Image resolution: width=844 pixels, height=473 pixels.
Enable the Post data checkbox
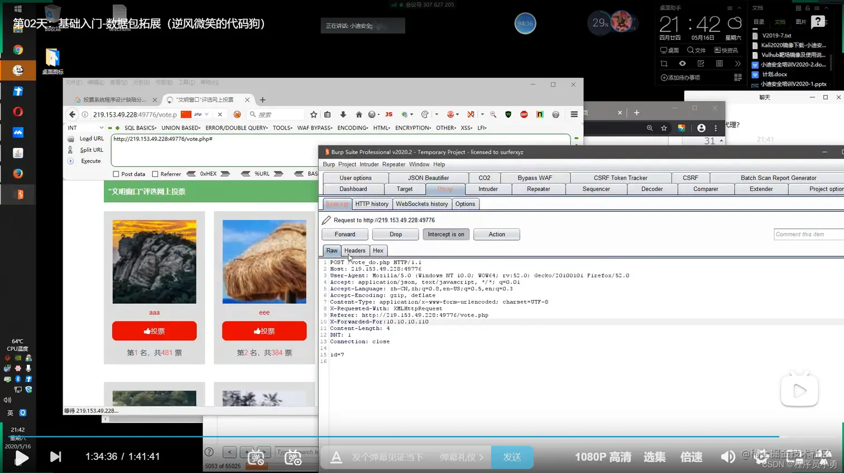pos(116,174)
